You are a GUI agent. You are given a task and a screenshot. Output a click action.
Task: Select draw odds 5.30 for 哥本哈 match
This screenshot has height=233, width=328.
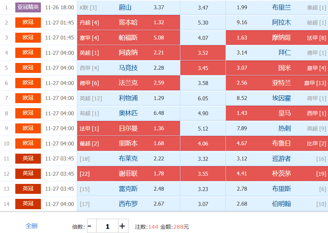203,22
